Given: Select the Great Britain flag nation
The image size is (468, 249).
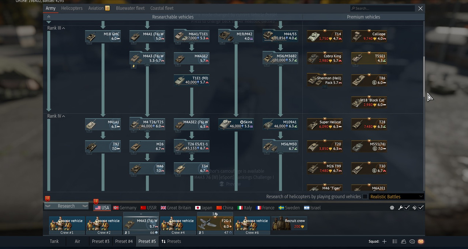Looking at the screenshot, I should [x=175, y=207].
